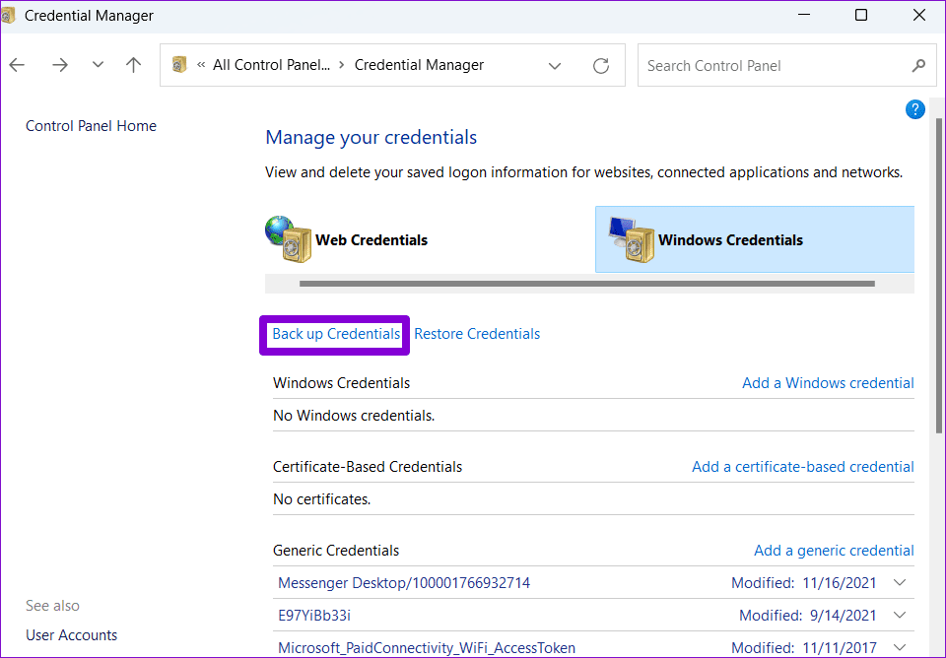
Task: Expand Microsoft_PaidConnectivity_WiFi_AccessToken entry
Action: pos(900,648)
